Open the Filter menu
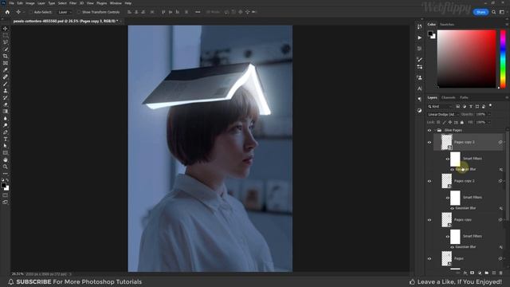Image resolution: width=510 pixels, height=287 pixels. point(73,3)
